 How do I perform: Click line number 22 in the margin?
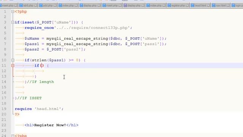point(4,125)
